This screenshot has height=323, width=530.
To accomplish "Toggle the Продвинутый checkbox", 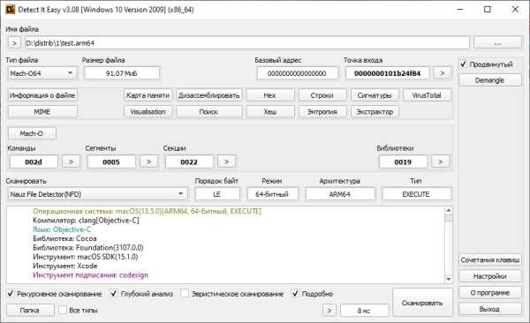I will click(464, 64).
